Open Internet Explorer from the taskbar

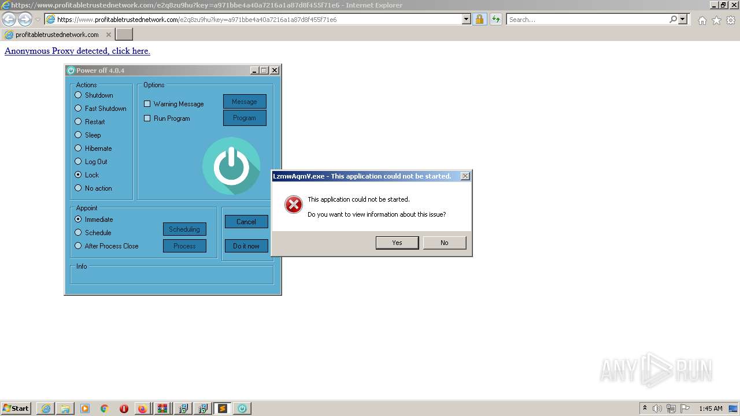(x=46, y=408)
